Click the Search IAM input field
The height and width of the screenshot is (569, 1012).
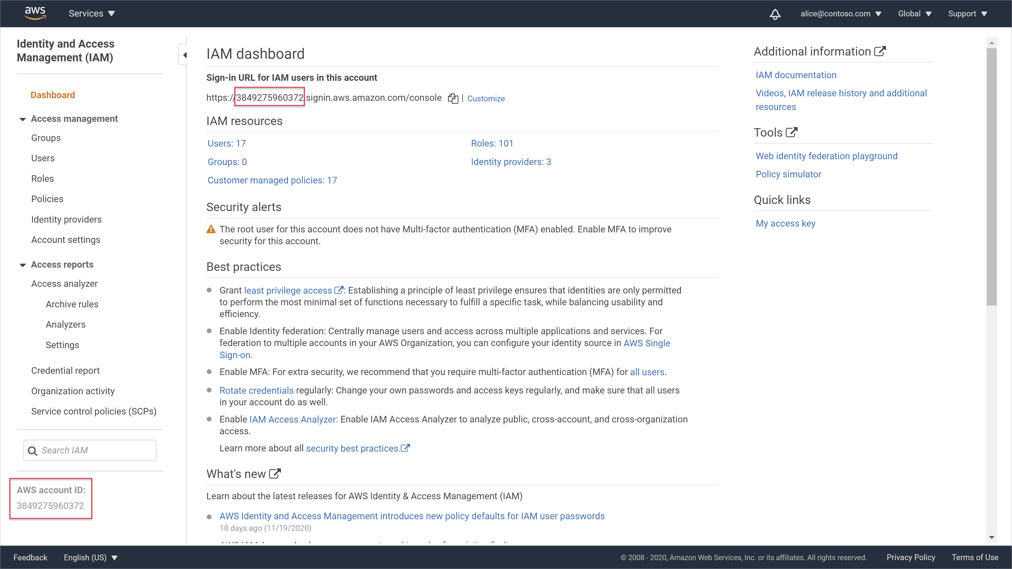pos(90,450)
